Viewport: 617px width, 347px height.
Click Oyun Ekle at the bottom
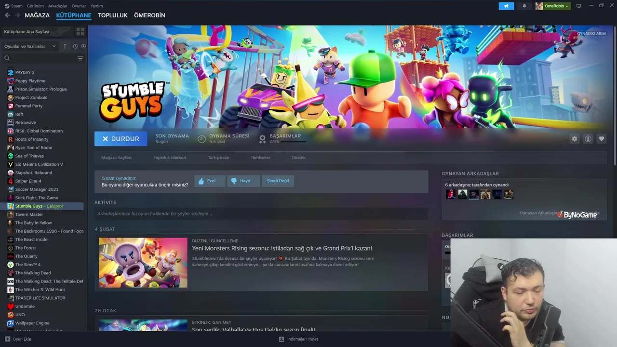pos(18,339)
